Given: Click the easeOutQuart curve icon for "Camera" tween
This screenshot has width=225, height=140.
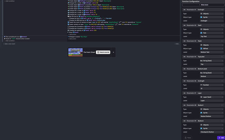Looking at the screenshot, I should tap(120, 22).
